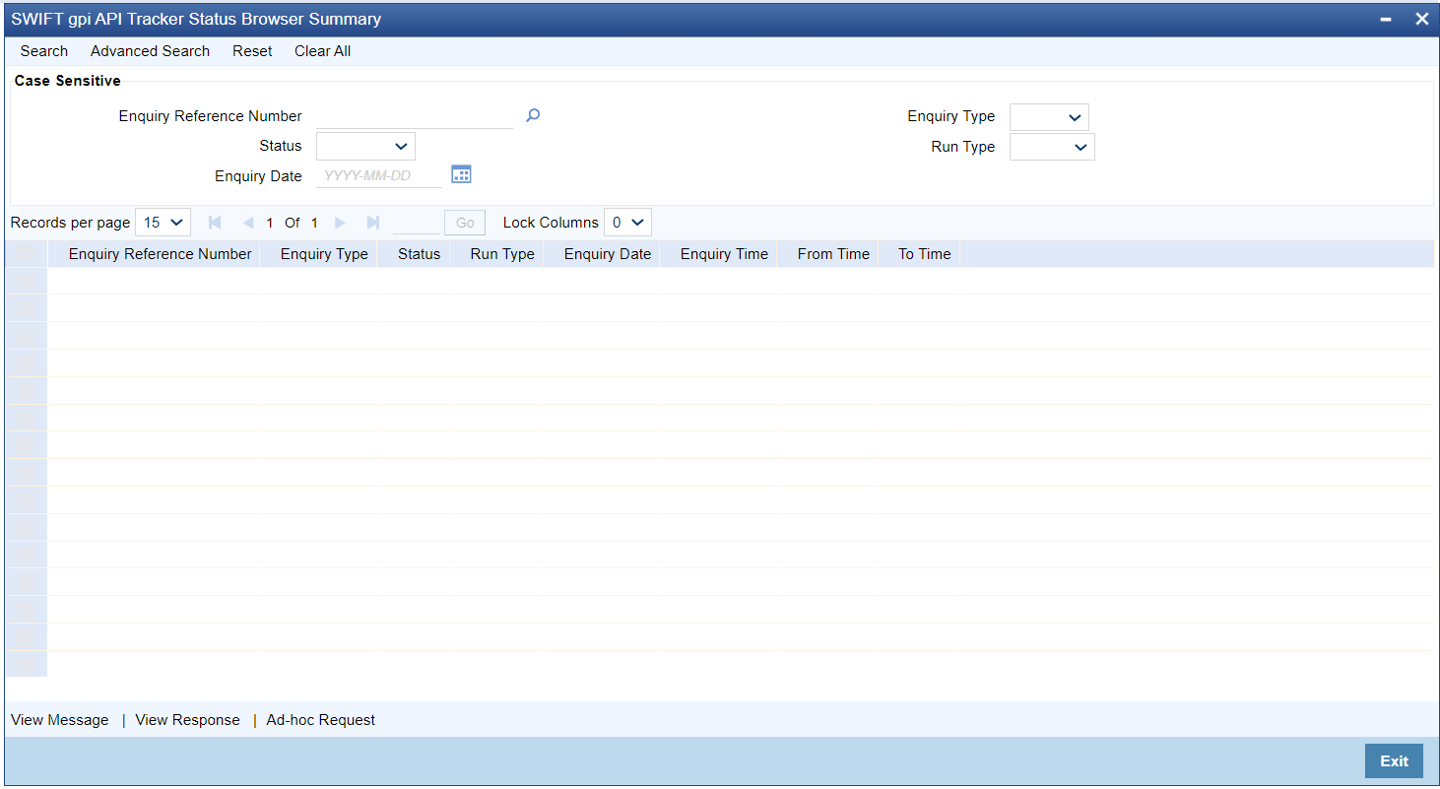Open the Enquiry Type dropdown
1440x789 pixels.
tap(1049, 116)
